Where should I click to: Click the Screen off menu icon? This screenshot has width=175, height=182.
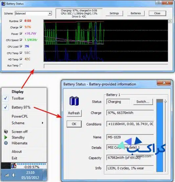pos(6,132)
